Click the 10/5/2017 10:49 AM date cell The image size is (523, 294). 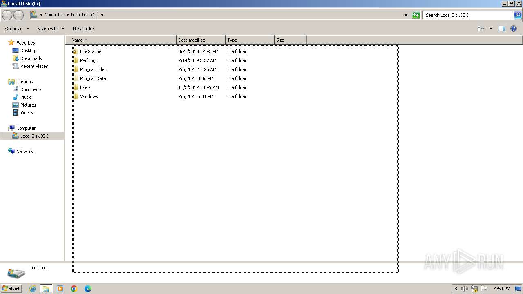[199, 87]
